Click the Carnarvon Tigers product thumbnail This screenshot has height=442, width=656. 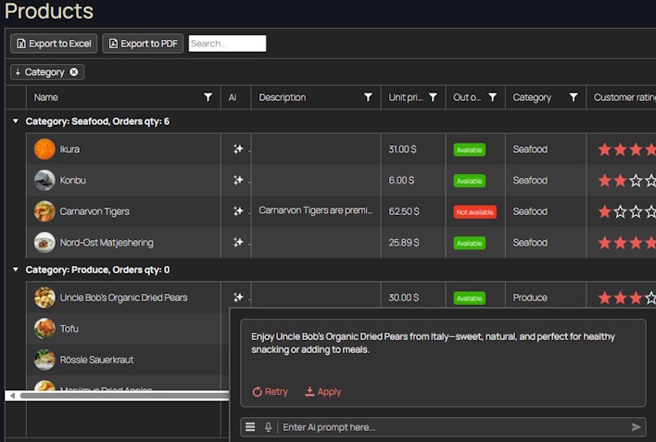(44, 211)
